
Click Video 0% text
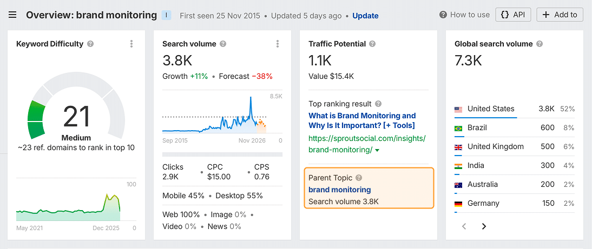(179, 226)
